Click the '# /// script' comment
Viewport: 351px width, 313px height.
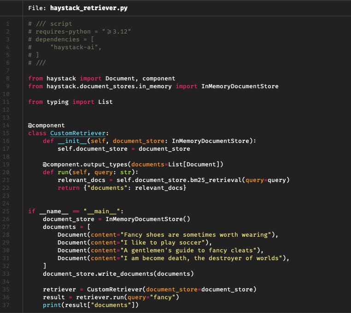point(50,24)
